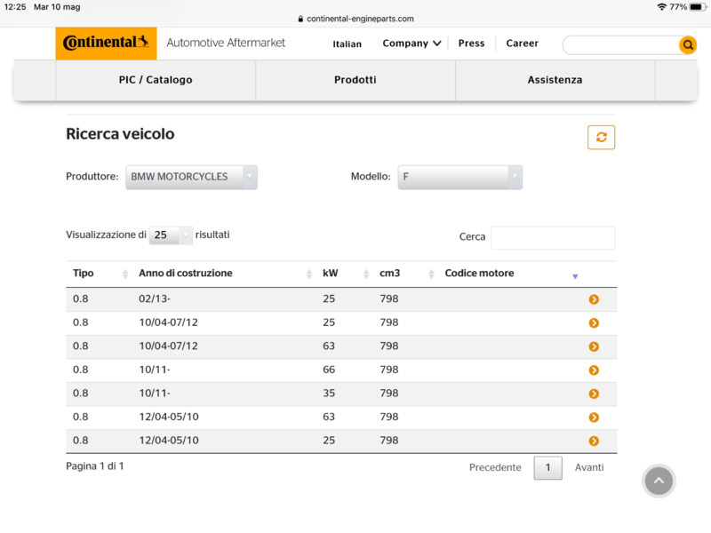Image resolution: width=711 pixels, height=533 pixels.
Task: Sort table by Anno di costruzione column
Action: pyautogui.click(x=186, y=274)
